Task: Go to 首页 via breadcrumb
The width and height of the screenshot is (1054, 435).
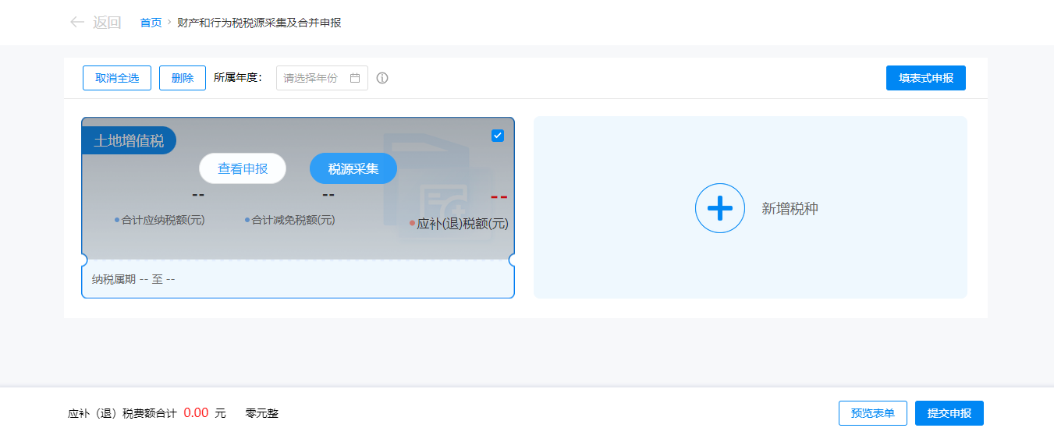Action: (x=151, y=23)
